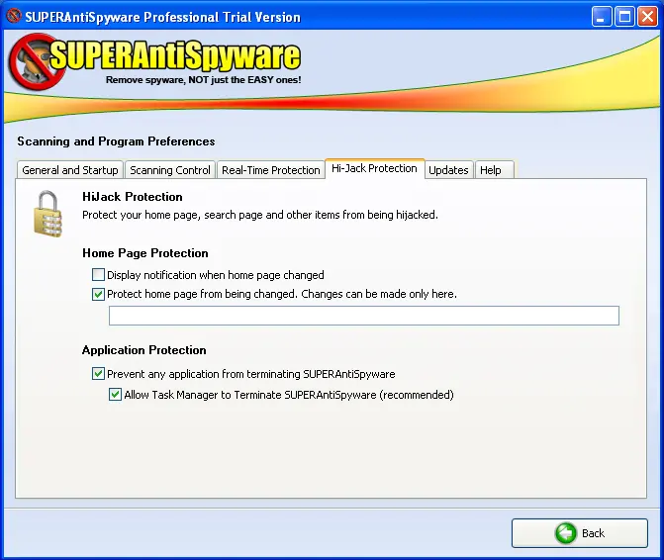The height and width of the screenshot is (560, 664).
Task: Uncheck Allow Task Manager to Terminate option
Action: click(x=115, y=395)
